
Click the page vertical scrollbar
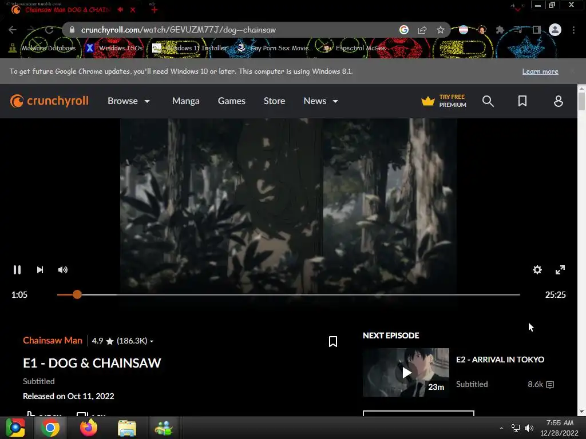[581, 101]
